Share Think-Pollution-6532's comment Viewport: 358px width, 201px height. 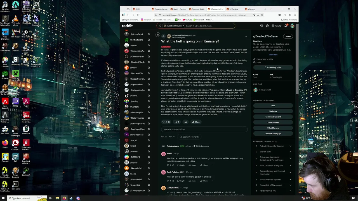204,181
